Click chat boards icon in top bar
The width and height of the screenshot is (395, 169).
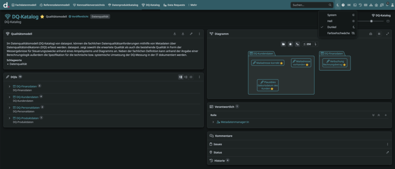[382, 5]
